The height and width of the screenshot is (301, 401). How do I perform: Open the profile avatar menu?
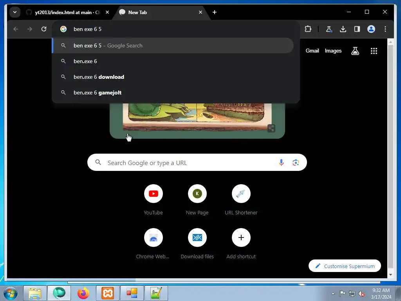(371, 29)
